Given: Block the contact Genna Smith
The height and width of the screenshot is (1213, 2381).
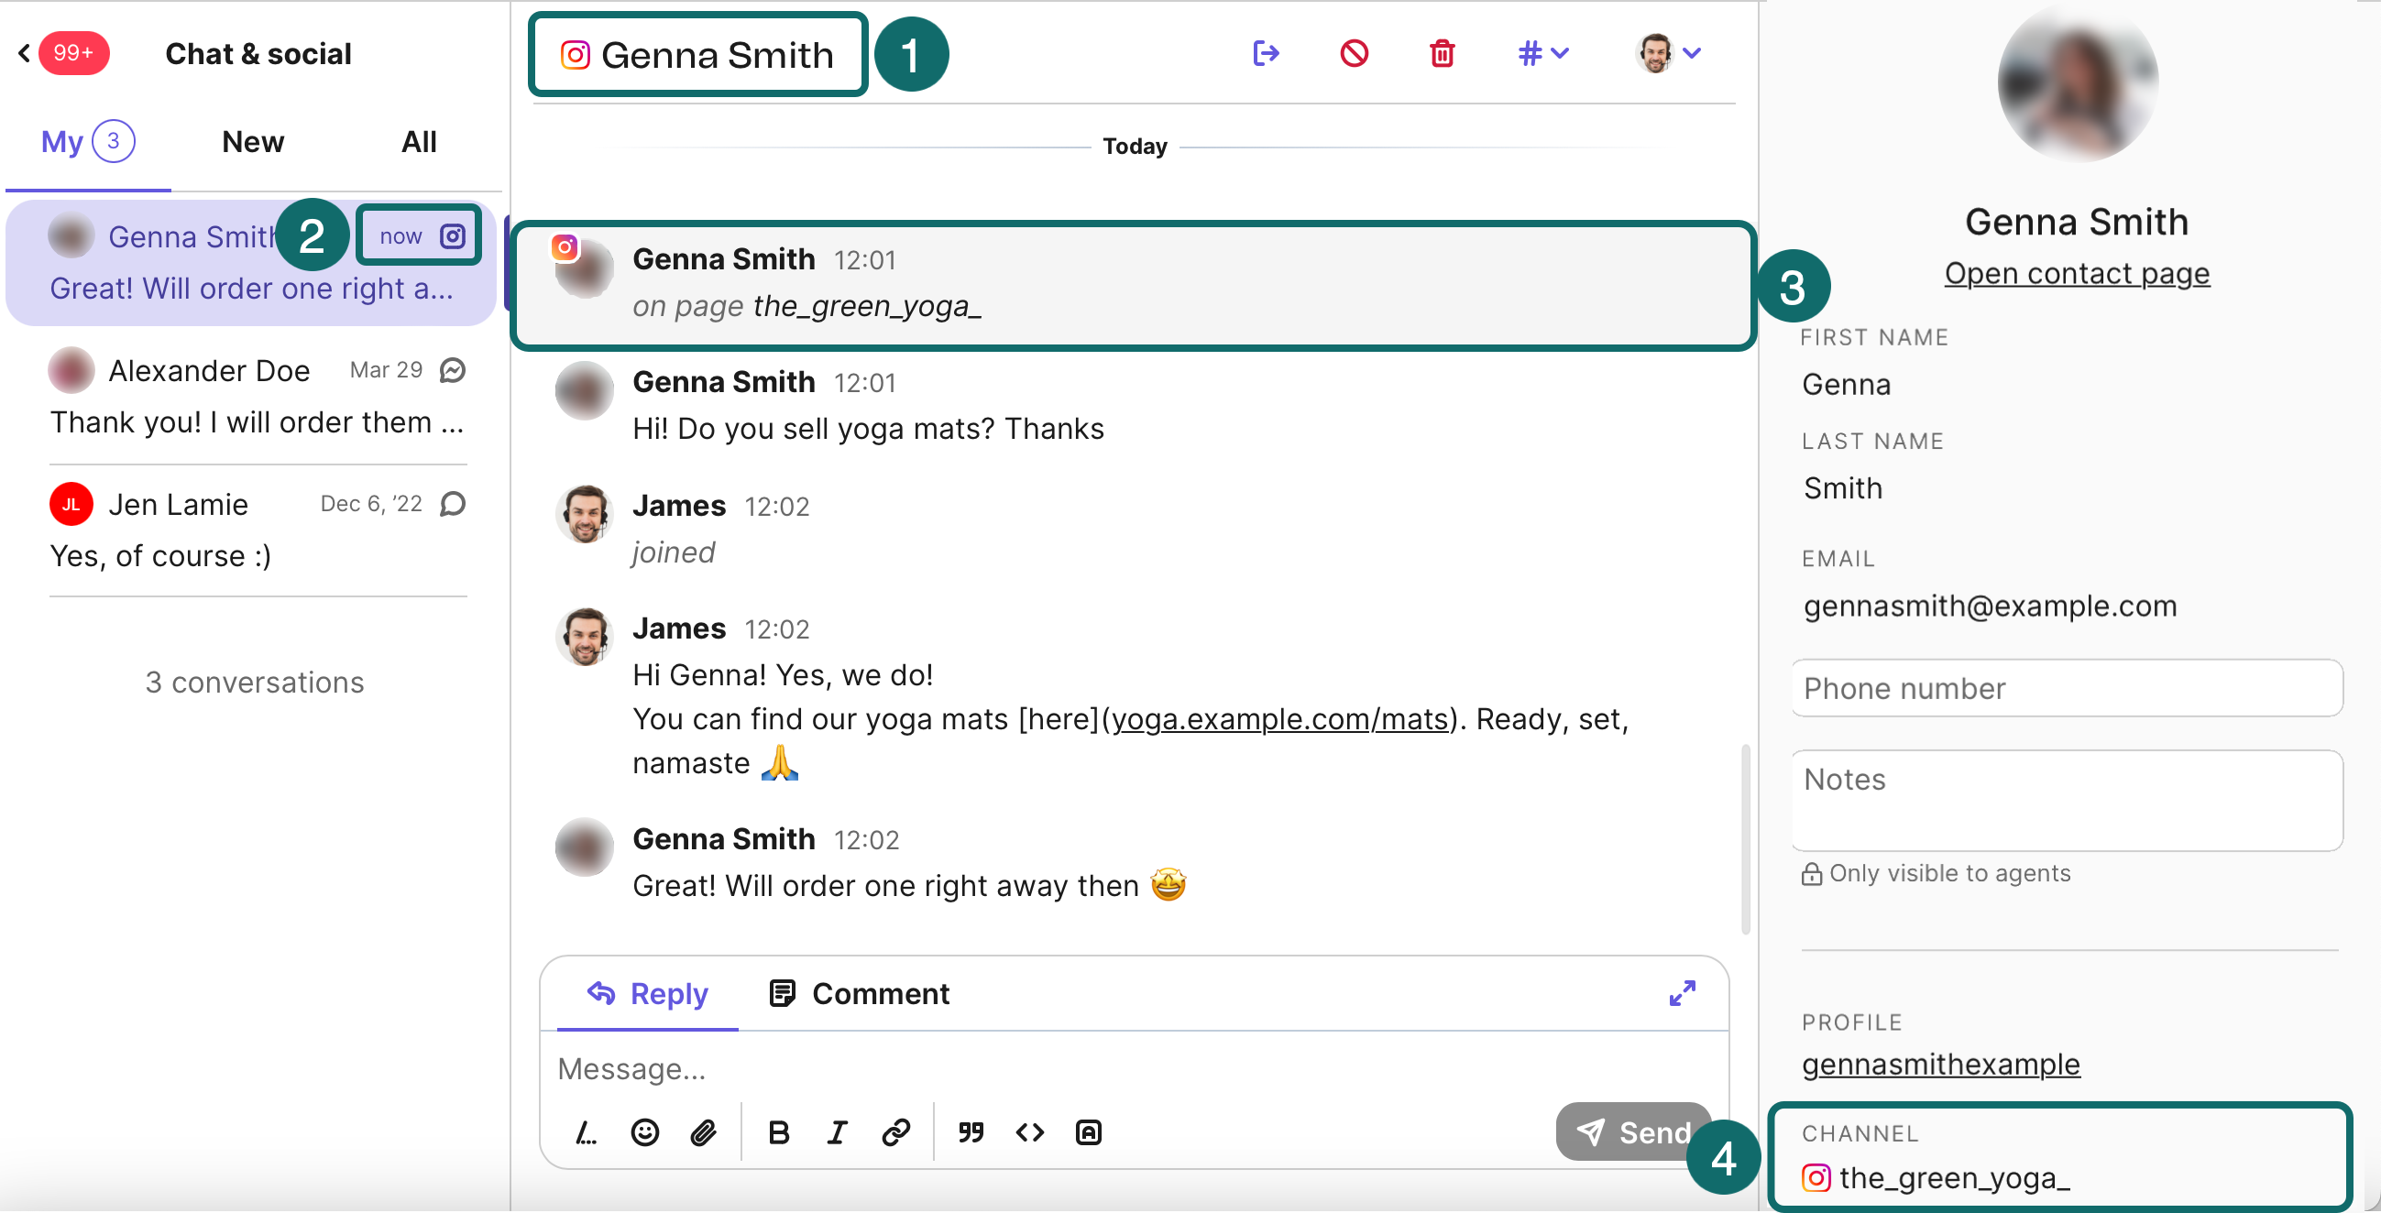Looking at the screenshot, I should coord(1355,53).
